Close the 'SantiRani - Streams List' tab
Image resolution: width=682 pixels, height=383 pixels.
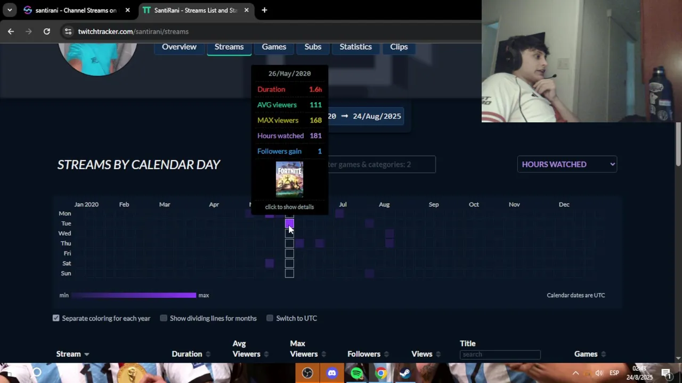(x=246, y=10)
